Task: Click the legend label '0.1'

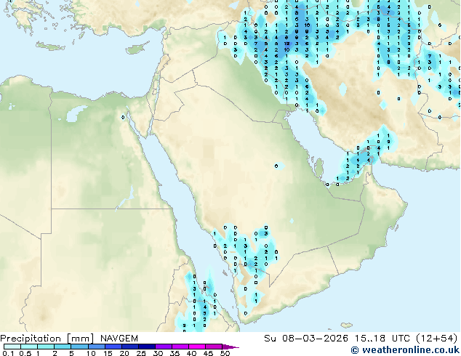Action: [x=8, y=353]
